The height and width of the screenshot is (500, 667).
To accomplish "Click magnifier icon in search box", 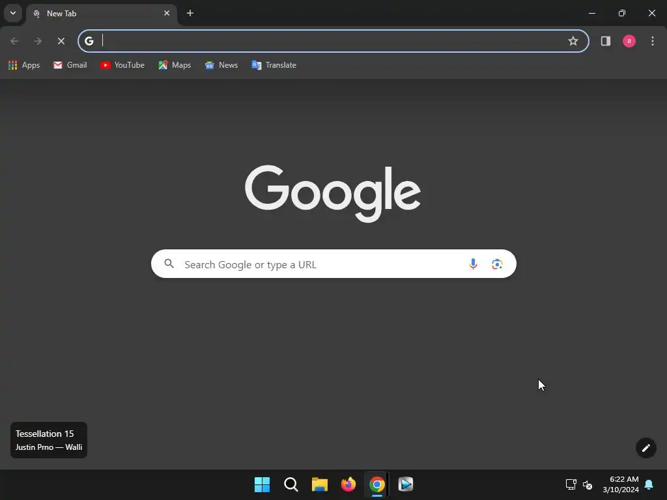I will 169,264.
